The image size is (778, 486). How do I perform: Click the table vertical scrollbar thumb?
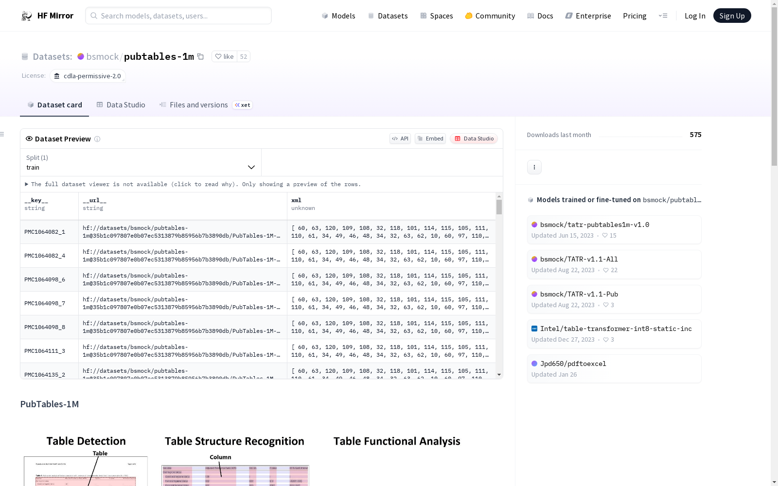pyautogui.click(x=499, y=207)
